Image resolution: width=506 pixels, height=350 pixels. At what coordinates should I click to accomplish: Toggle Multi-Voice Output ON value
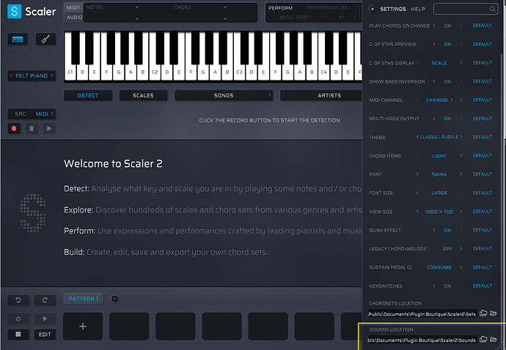pyautogui.click(x=447, y=119)
